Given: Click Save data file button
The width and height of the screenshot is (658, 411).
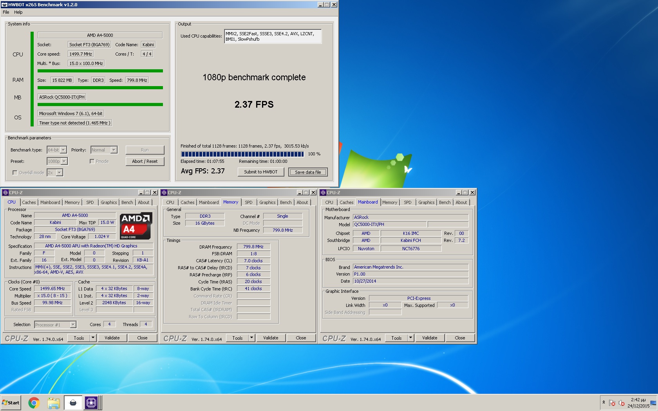Looking at the screenshot, I should [x=308, y=172].
